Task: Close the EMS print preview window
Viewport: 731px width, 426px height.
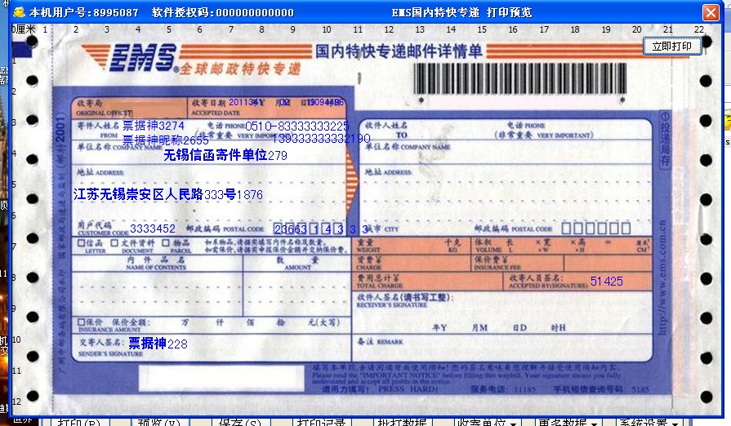Action: [x=711, y=12]
